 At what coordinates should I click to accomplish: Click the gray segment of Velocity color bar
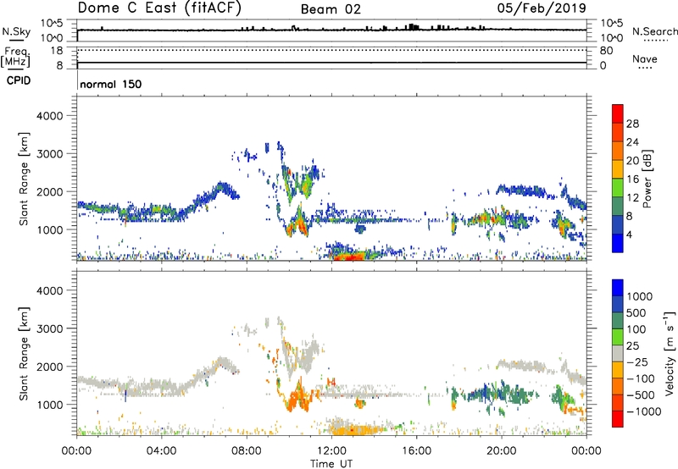tap(618, 354)
